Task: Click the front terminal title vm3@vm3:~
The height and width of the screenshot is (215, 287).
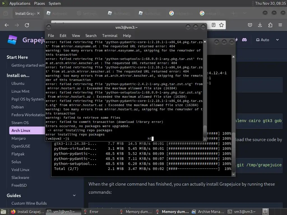Action: point(126,28)
